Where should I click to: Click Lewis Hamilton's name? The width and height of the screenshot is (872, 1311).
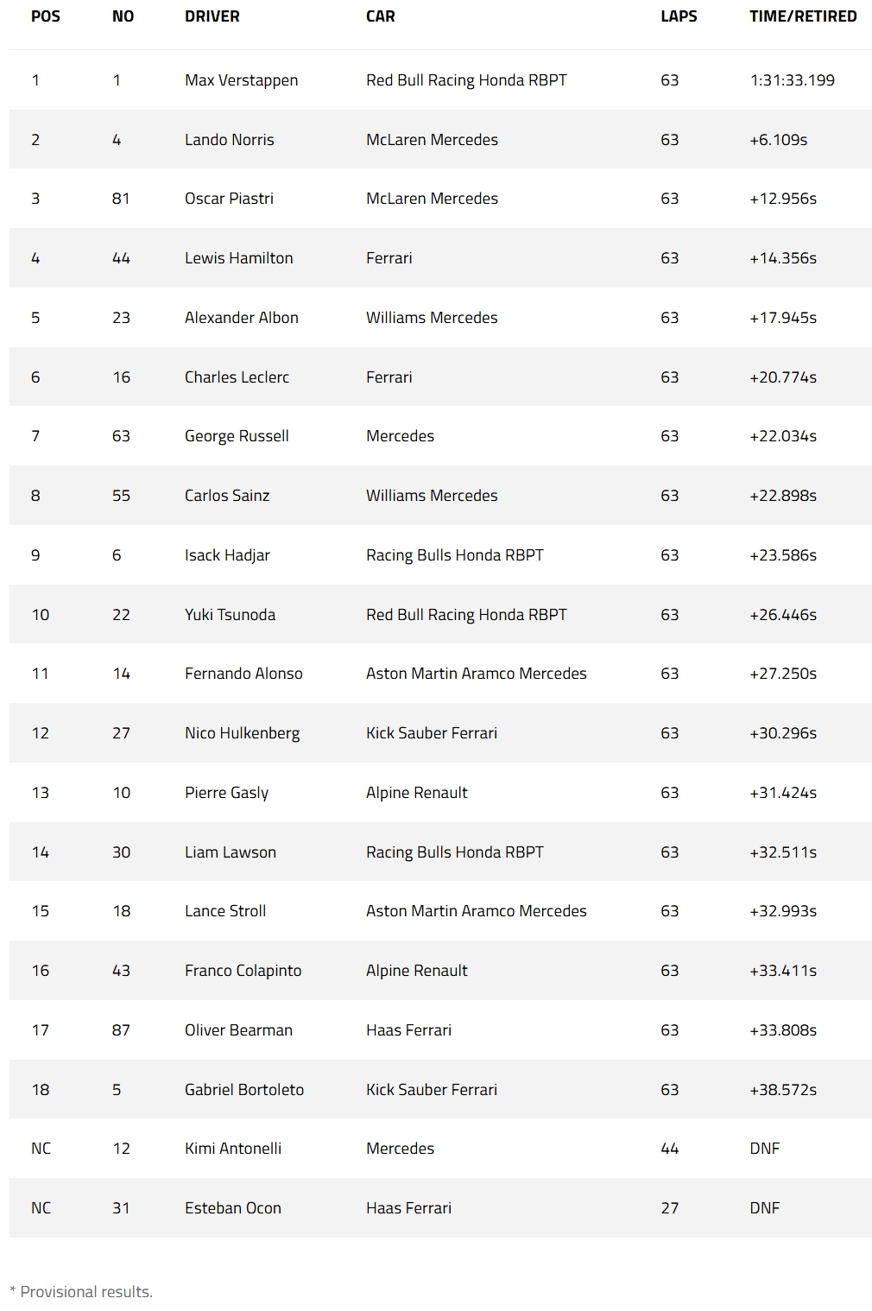239,258
